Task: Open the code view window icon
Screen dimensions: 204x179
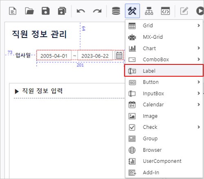Action: pos(165,11)
